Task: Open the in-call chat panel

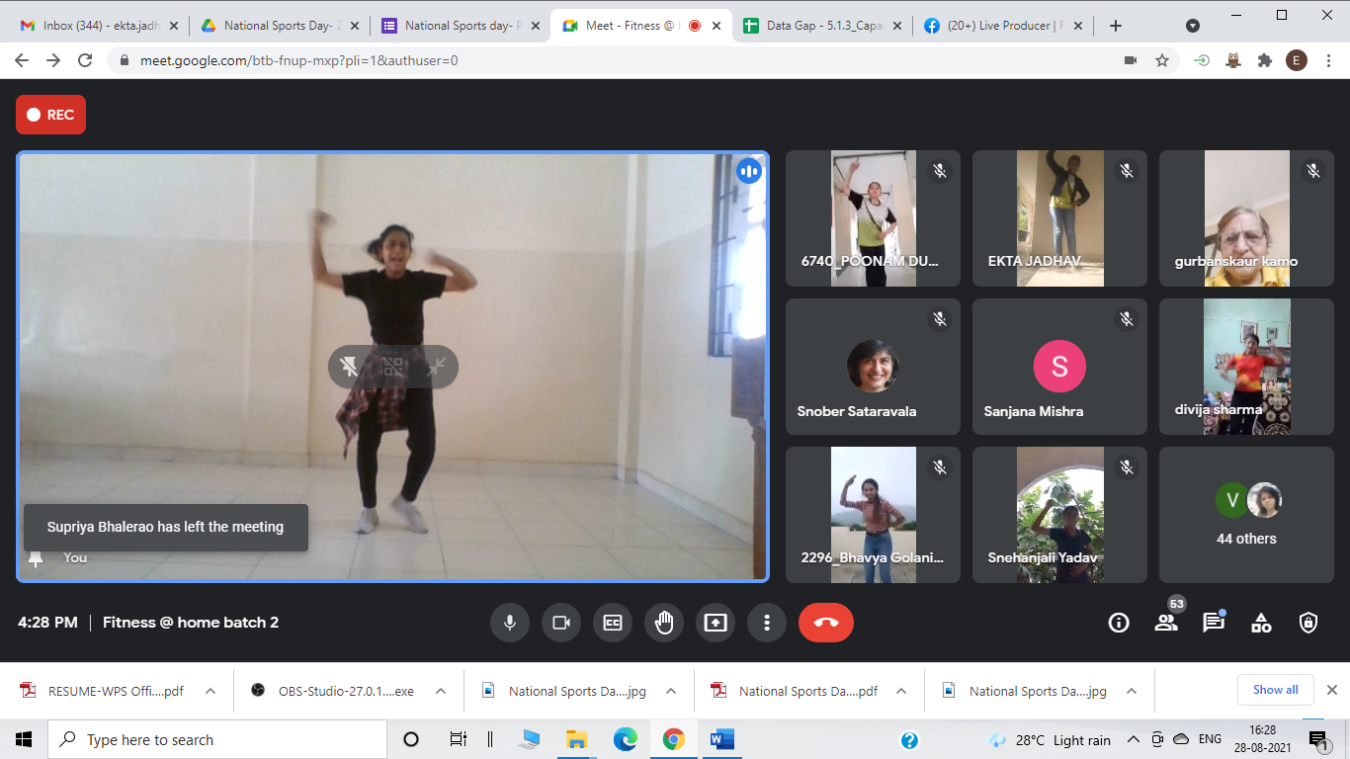Action: (1214, 623)
